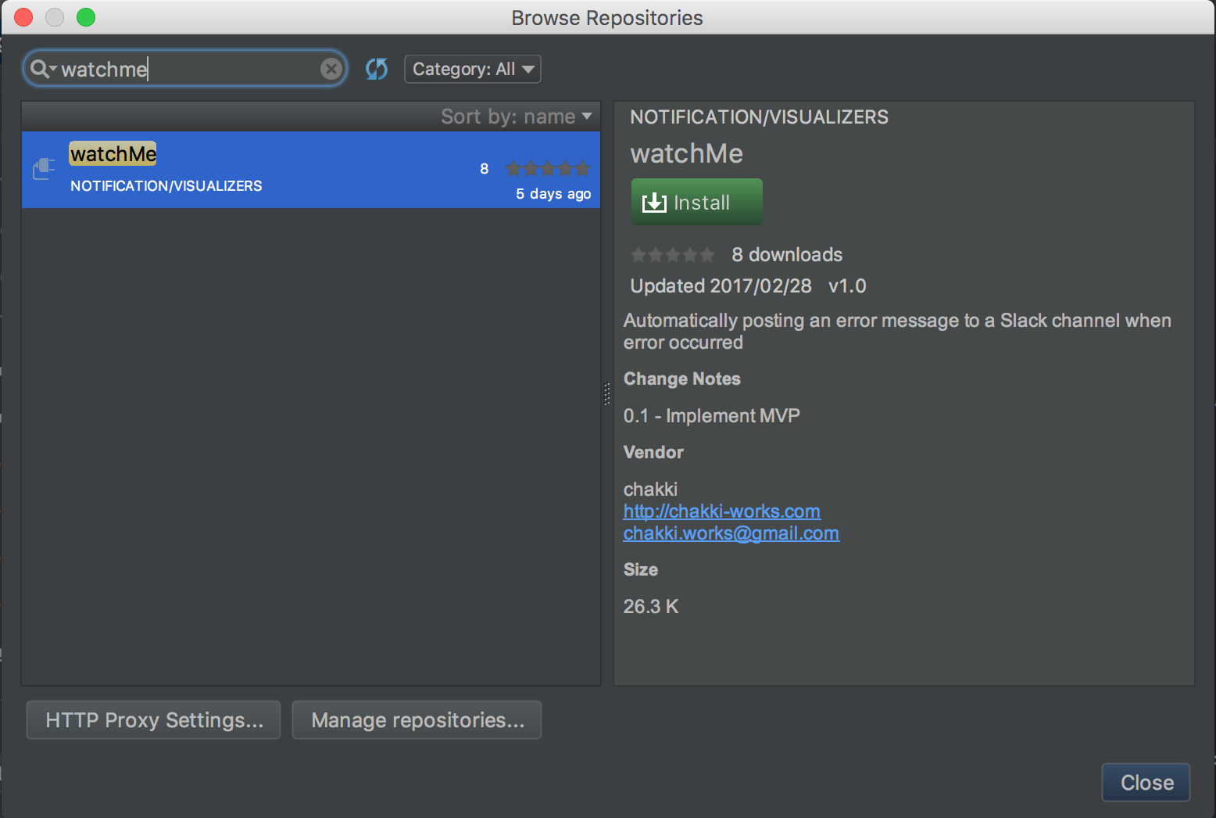Install the watchMe plugin
This screenshot has width=1216, height=818.
(x=696, y=203)
